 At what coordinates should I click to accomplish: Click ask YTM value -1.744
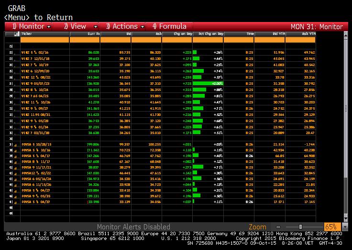[310, 145]
